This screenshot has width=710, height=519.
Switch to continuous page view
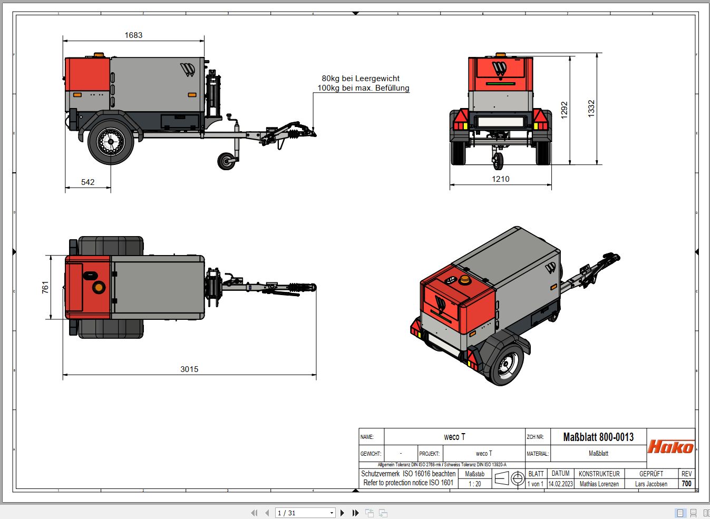pos(693,513)
